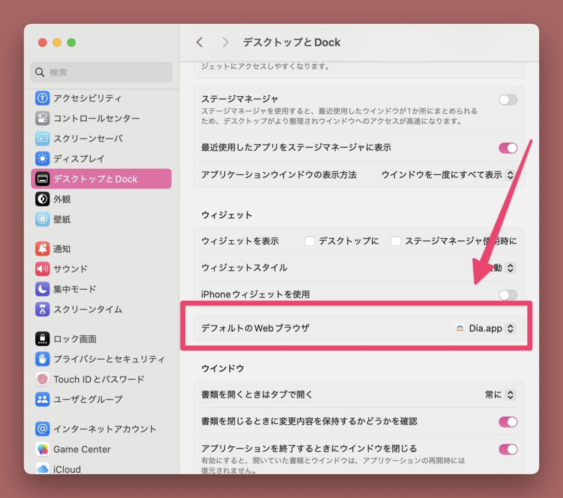The image size is (563, 498).
Task: Open ウインドウを一度にすべて表示 dropdown
Action: (x=448, y=175)
